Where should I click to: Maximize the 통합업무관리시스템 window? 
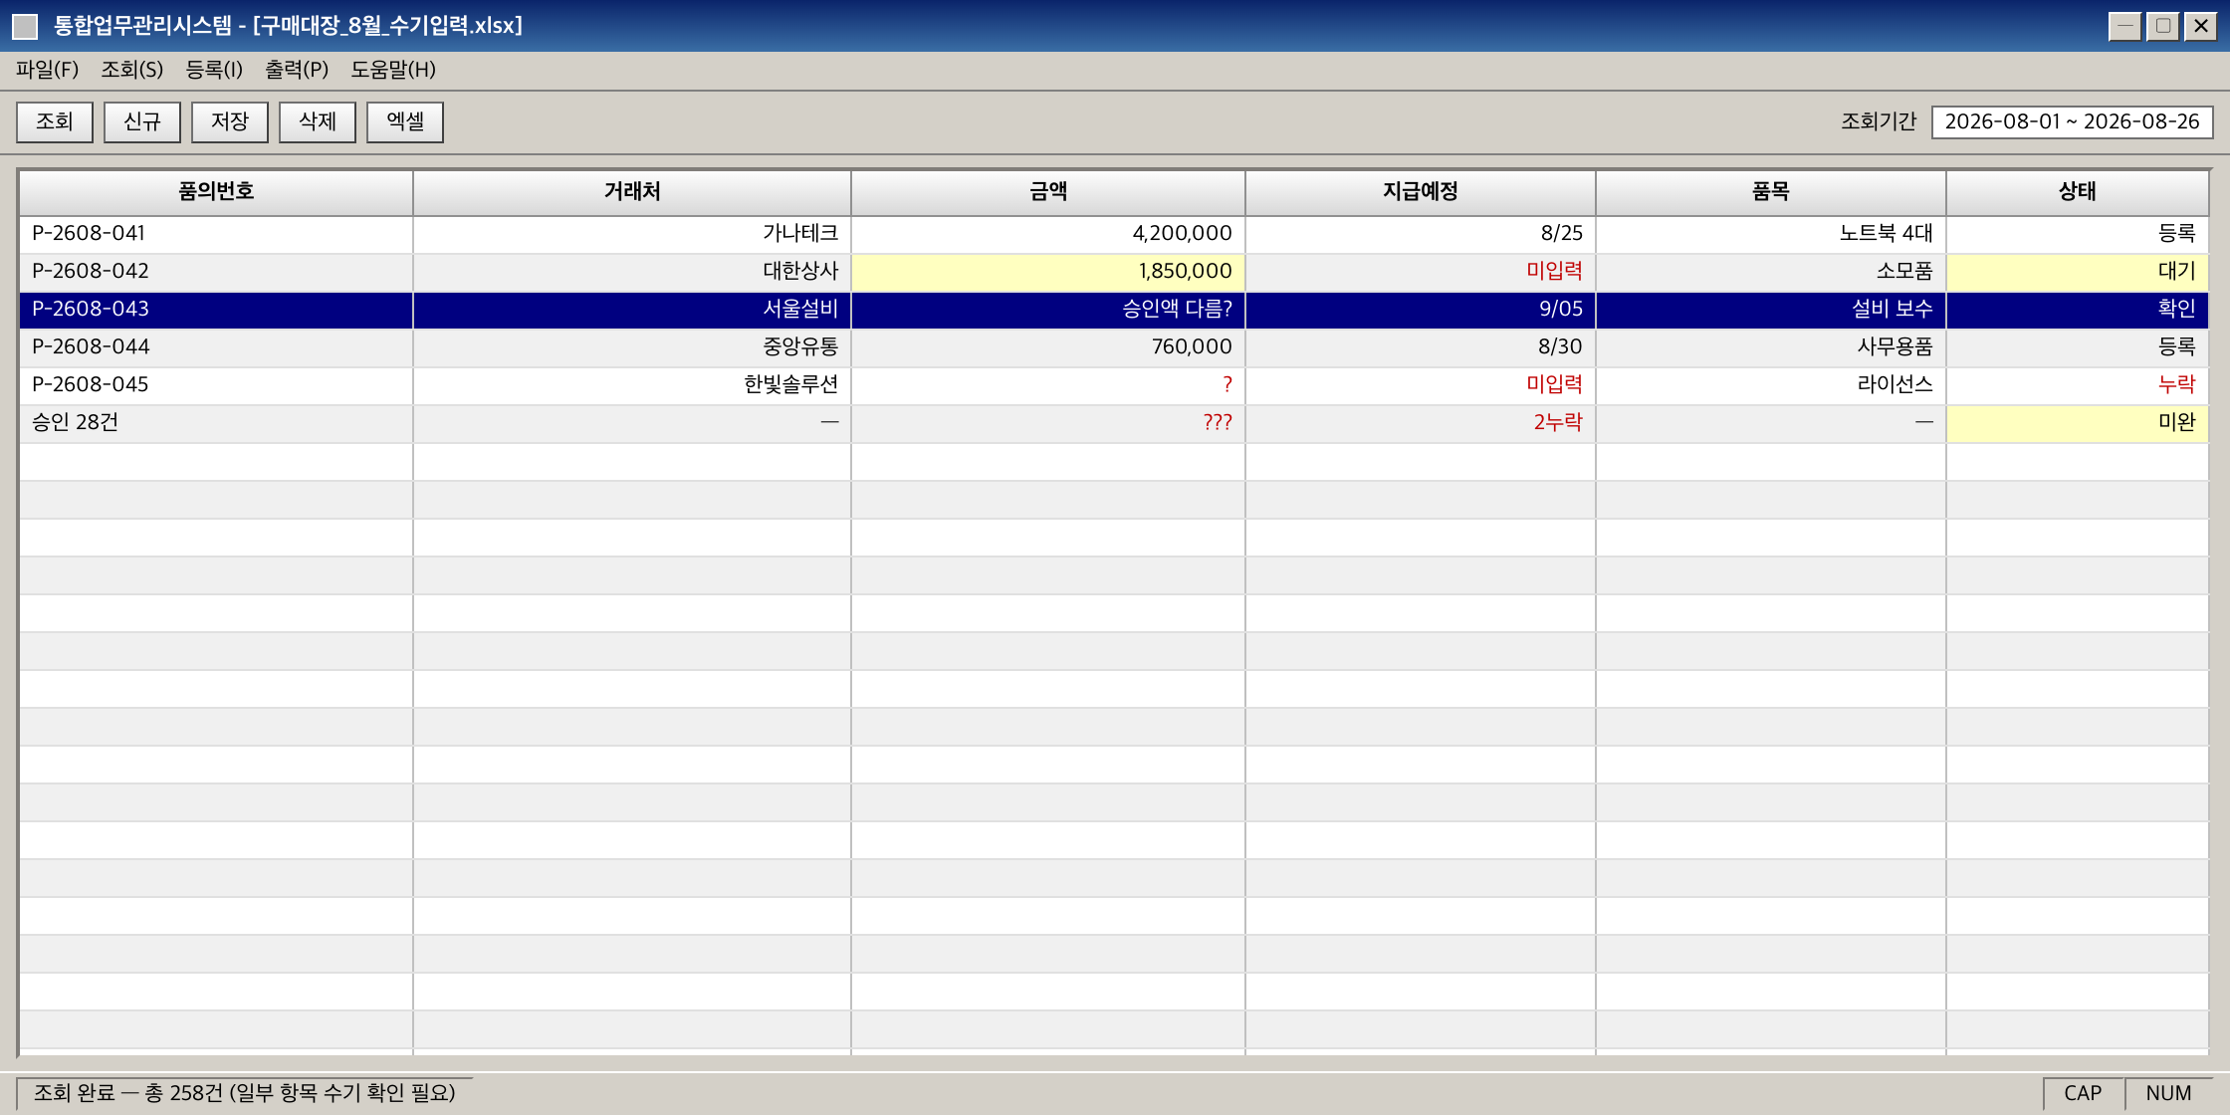pos(2163,26)
